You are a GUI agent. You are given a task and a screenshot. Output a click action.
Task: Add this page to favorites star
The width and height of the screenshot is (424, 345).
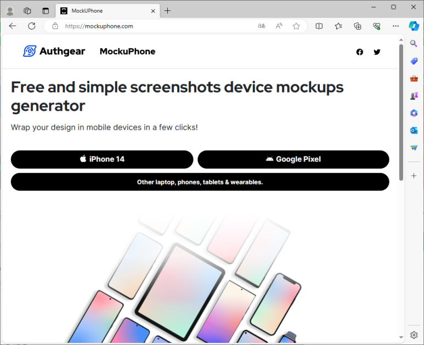(296, 26)
